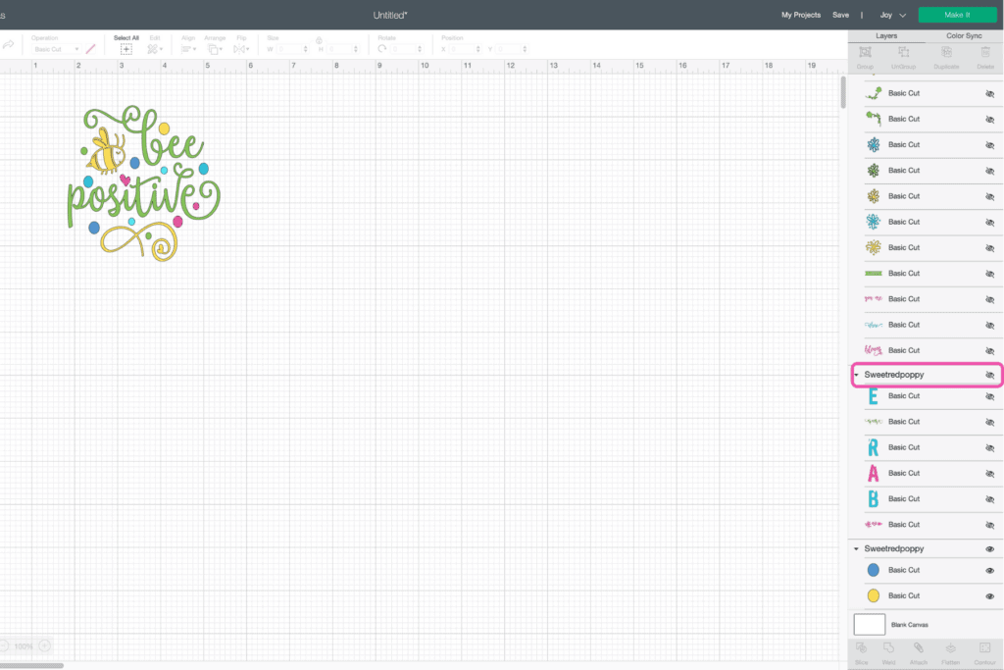Click the zoom in plus icon
Screen dimensions: 1004x670
coord(45,645)
